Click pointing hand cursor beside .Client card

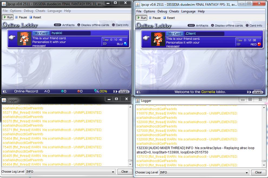[x=146, y=38]
